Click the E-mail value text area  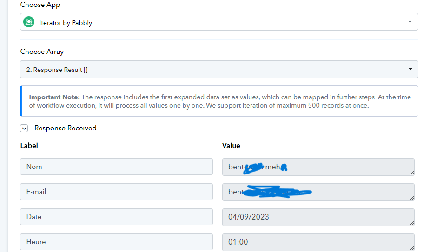pyautogui.click(x=318, y=192)
